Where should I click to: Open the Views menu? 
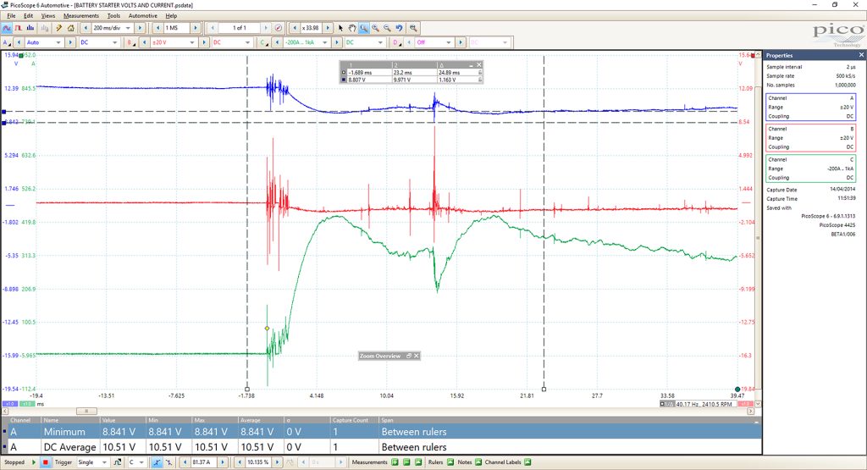48,15
